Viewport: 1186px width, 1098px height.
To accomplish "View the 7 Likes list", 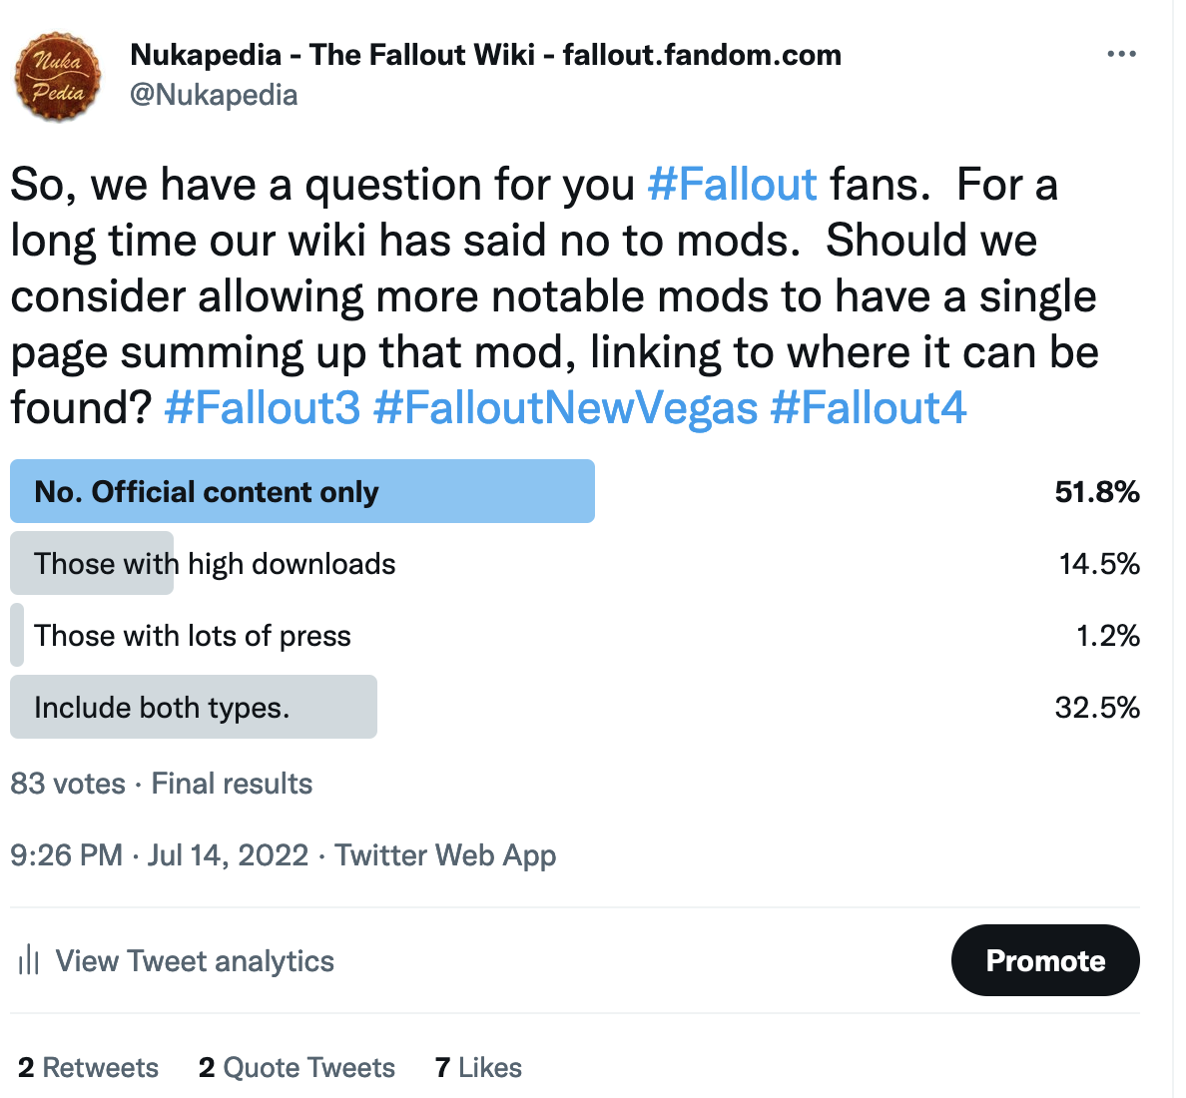I will 478,1067.
